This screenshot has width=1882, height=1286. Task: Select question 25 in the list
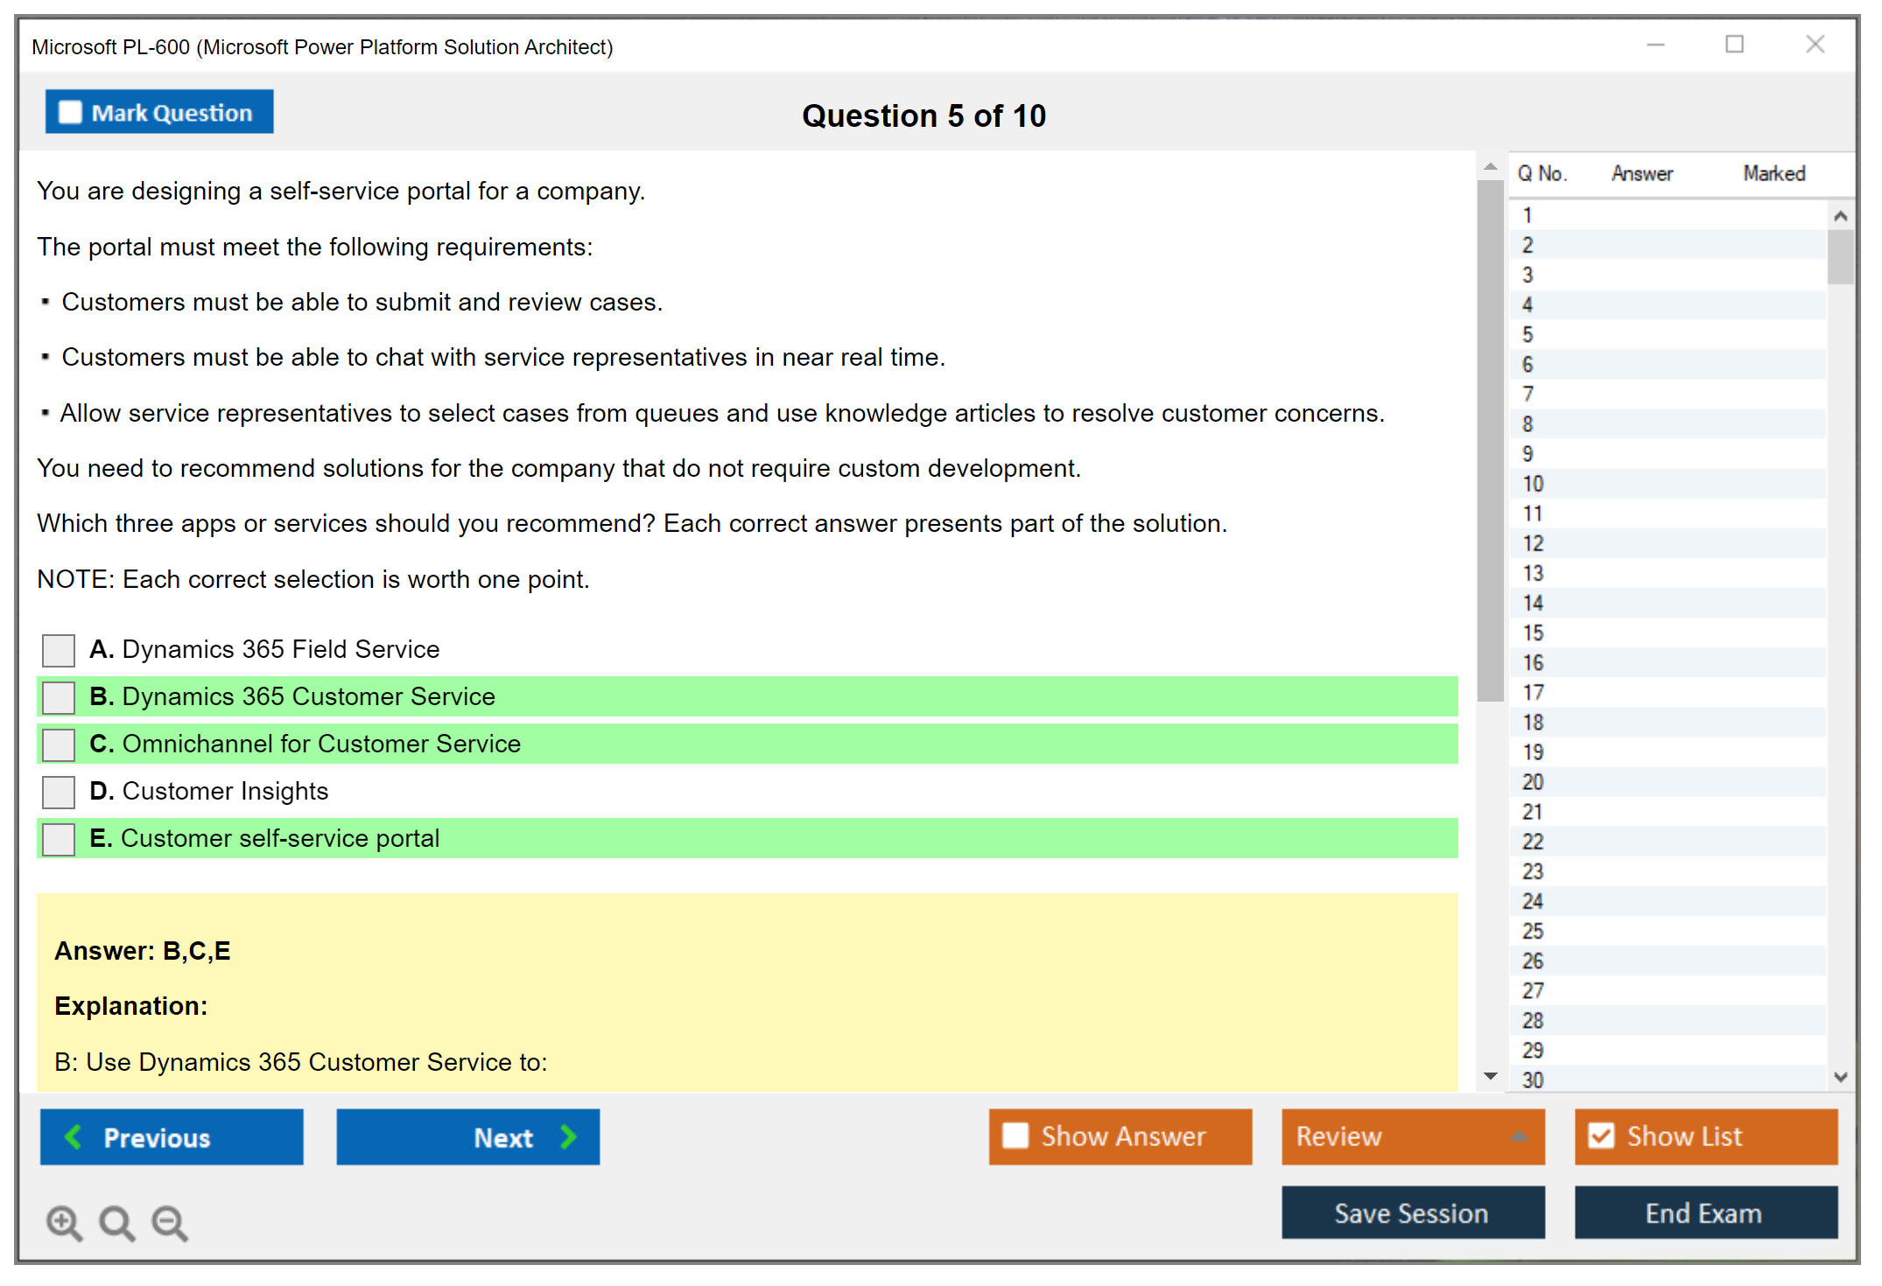click(1533, 931)
